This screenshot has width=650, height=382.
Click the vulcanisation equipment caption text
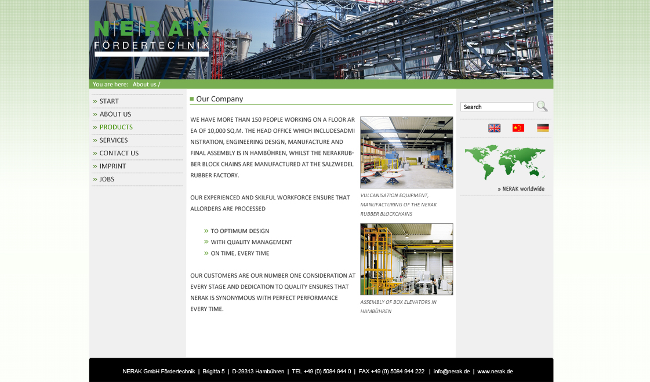click(x=398, y=205)
